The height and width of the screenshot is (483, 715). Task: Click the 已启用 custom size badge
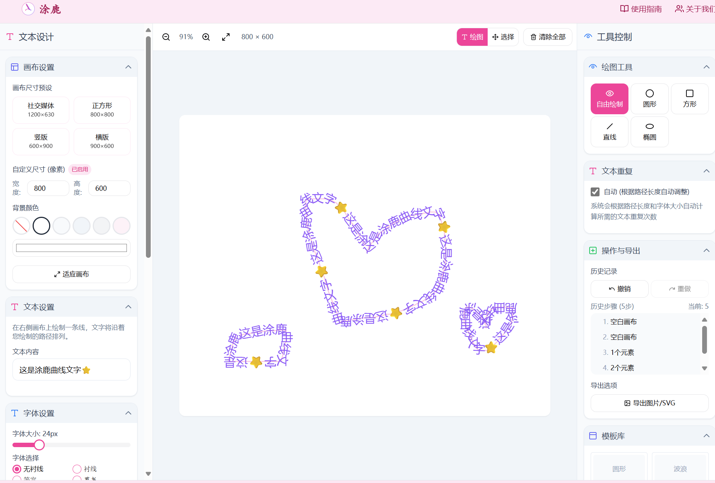[x=80, y=170]
